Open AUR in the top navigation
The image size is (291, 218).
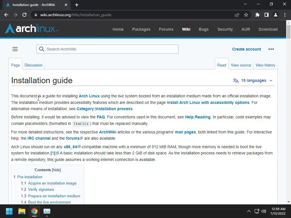pos(246,29)
